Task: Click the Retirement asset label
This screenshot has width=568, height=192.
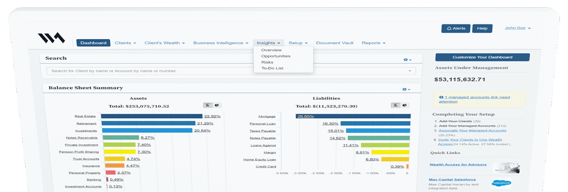Action: point(87,124)
